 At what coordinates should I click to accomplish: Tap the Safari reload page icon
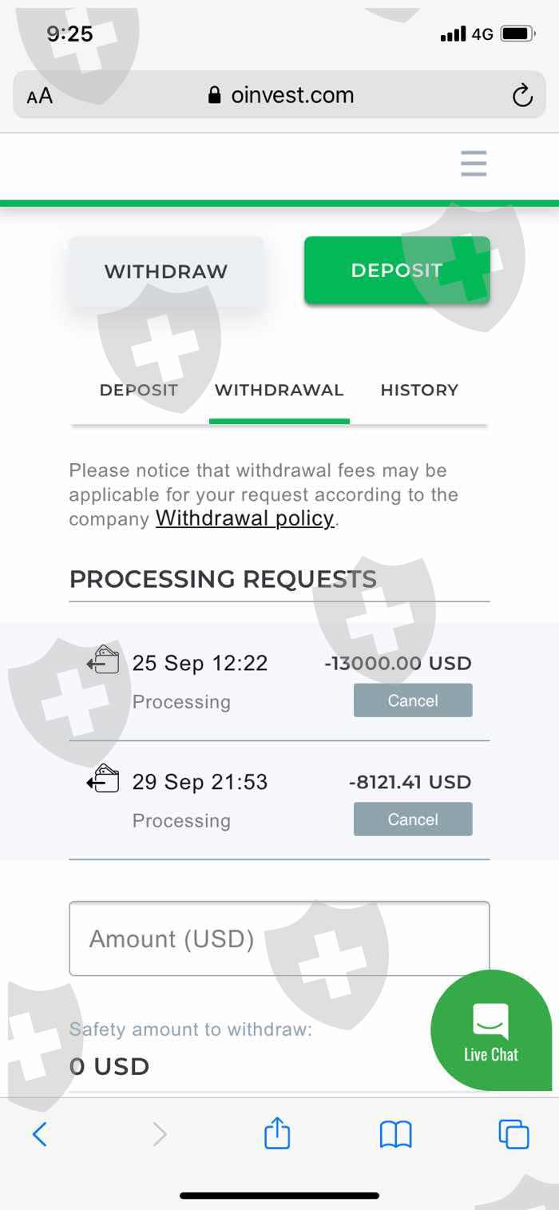click(x=522, y=97)
